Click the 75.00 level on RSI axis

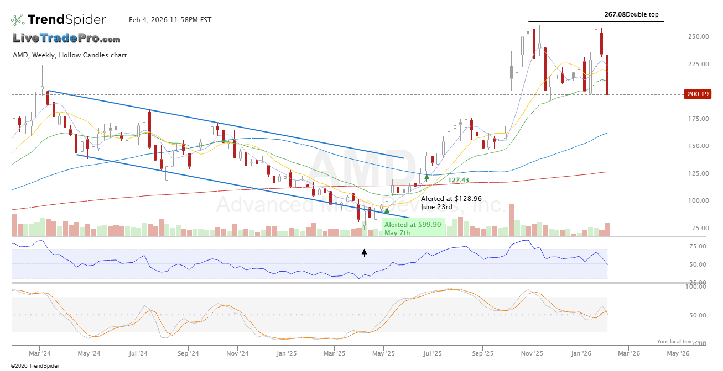point(699,246)
